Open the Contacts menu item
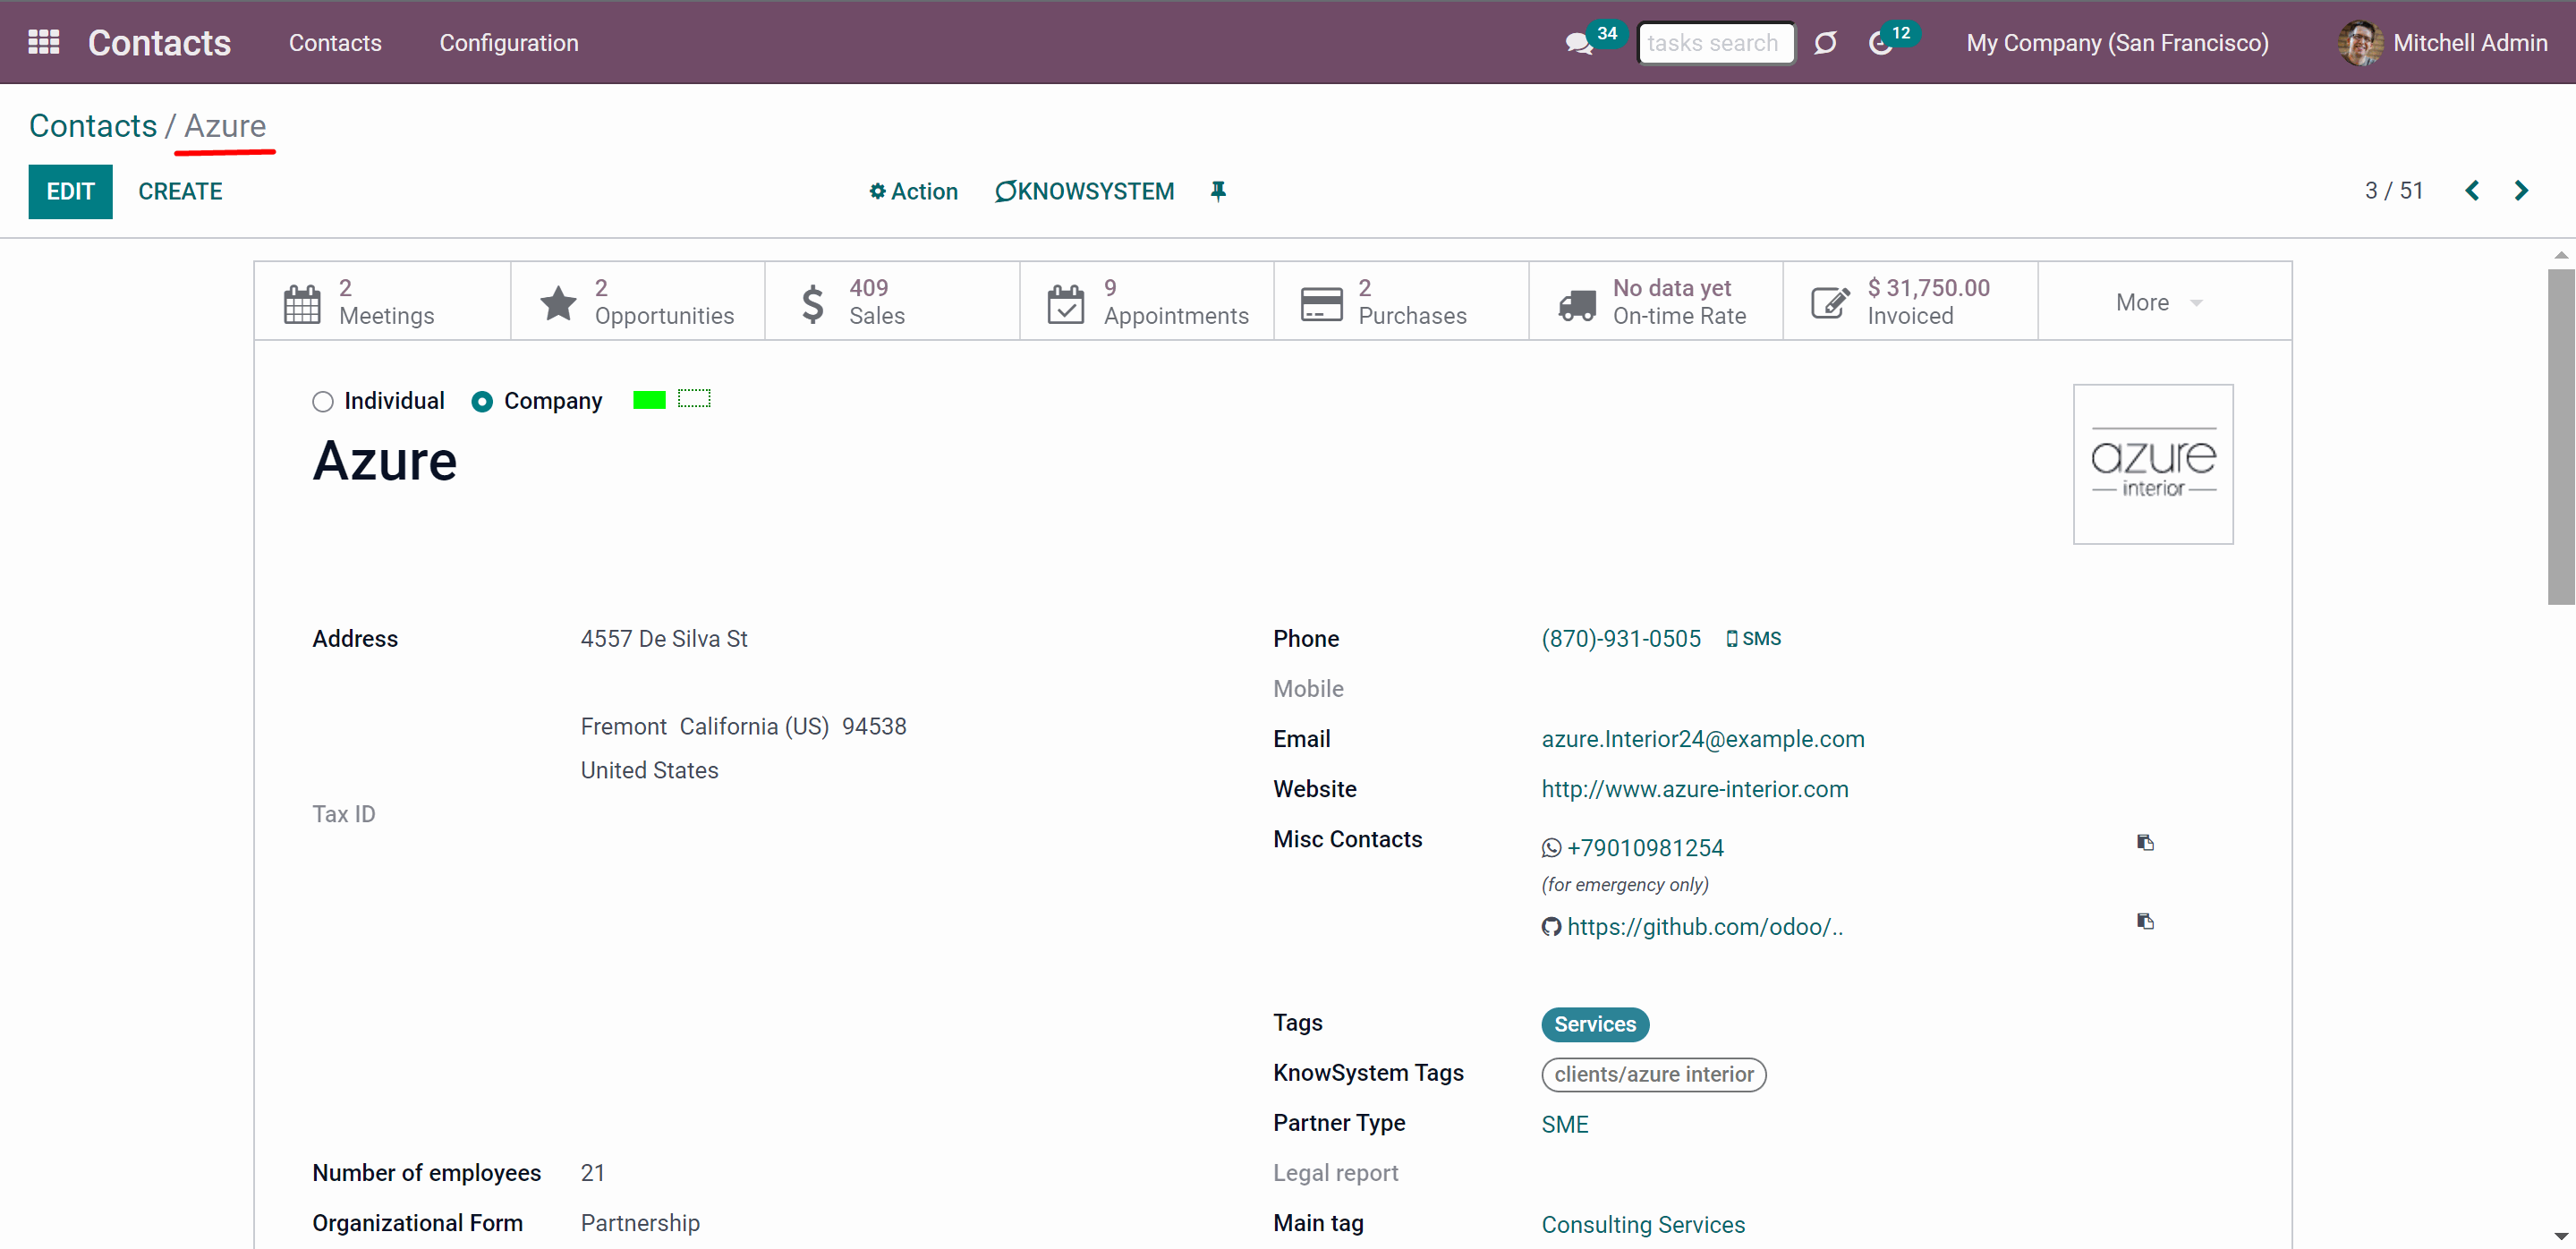Image resolution: width=2576 pixels, height=1249 pixels. coord(335,43)
